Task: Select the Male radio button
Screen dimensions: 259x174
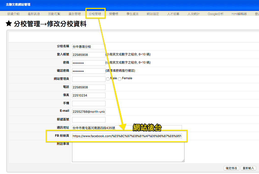Action: click(108, 79)
